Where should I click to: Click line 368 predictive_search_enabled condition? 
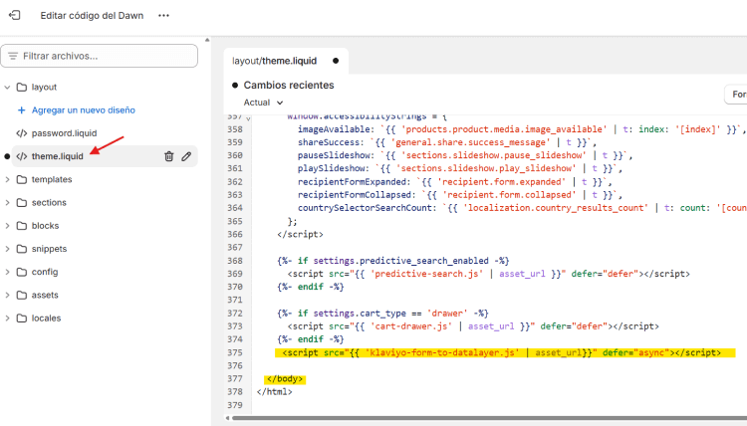(393, 261)
